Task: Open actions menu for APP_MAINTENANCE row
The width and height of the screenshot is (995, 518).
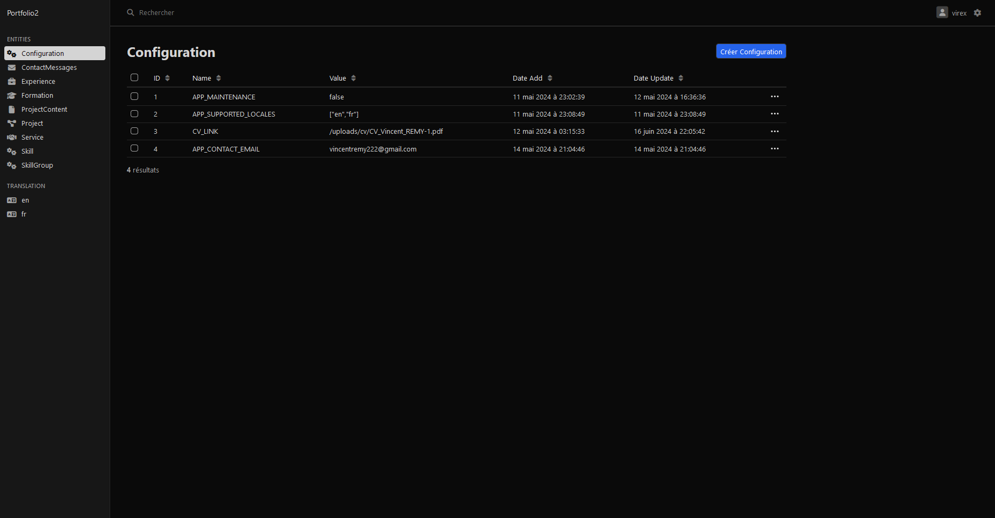Action: [775, 97]
